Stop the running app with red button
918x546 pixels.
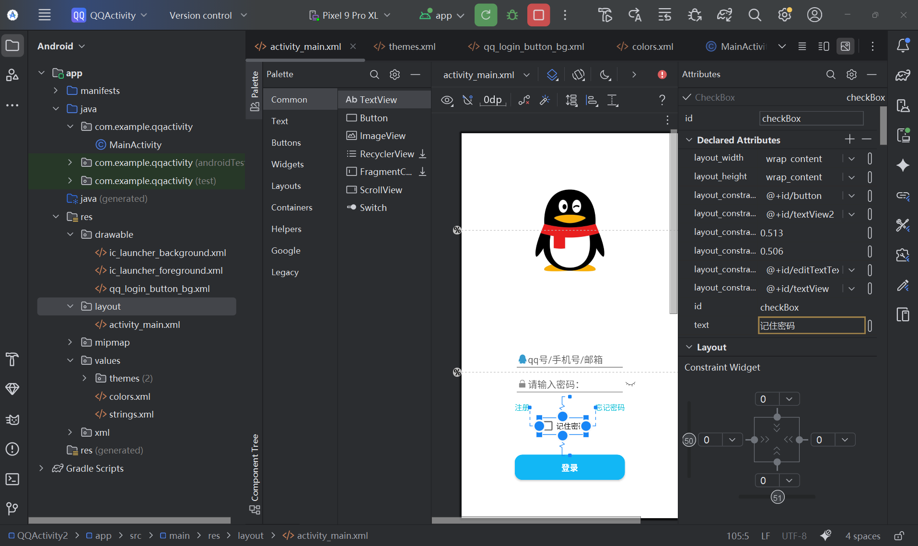point(538,15)
